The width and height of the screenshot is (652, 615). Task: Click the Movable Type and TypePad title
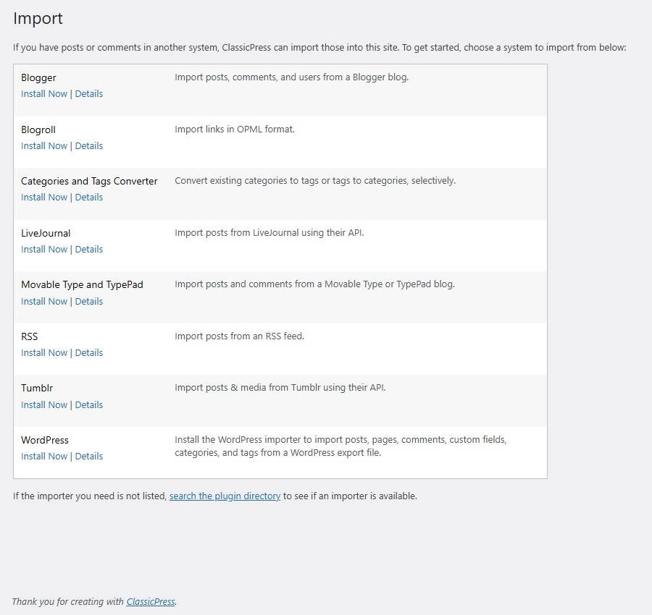click(82, 284)
